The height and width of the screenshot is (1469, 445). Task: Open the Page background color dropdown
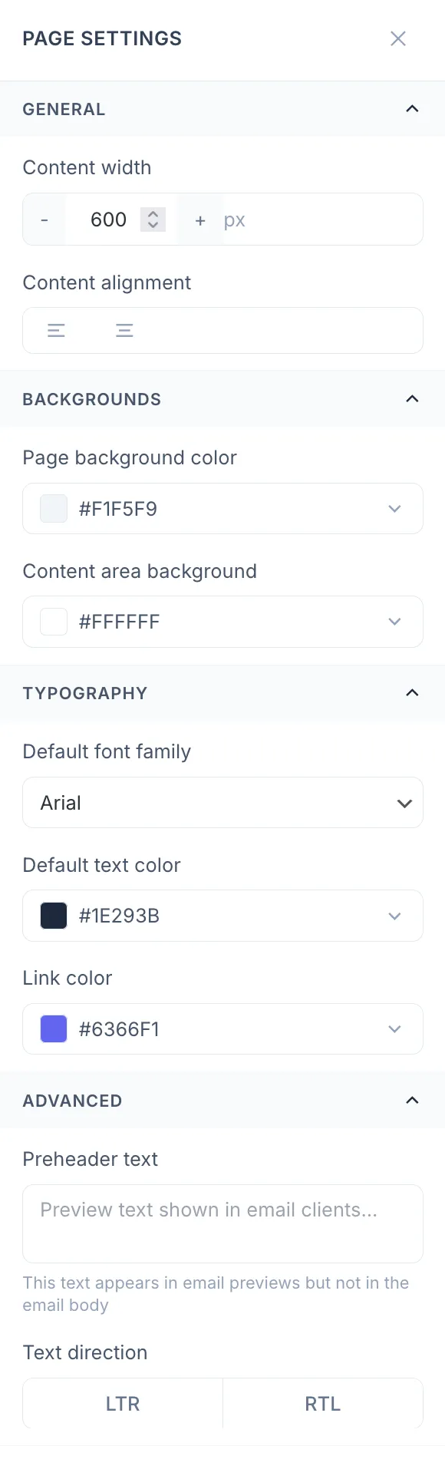[394, 508]
